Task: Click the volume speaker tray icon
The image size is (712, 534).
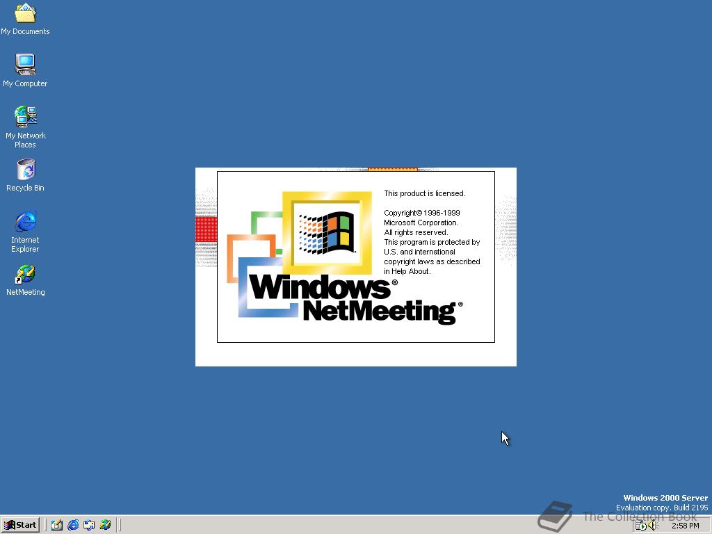Action: pos(653,526)
